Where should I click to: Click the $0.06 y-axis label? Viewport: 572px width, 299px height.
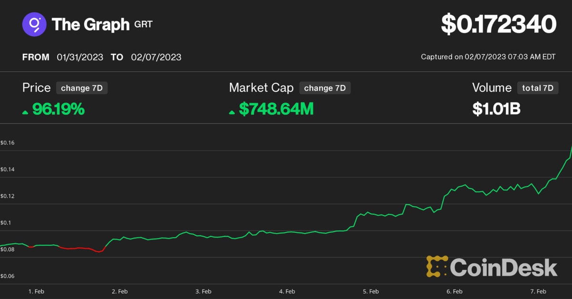[8, 276]
